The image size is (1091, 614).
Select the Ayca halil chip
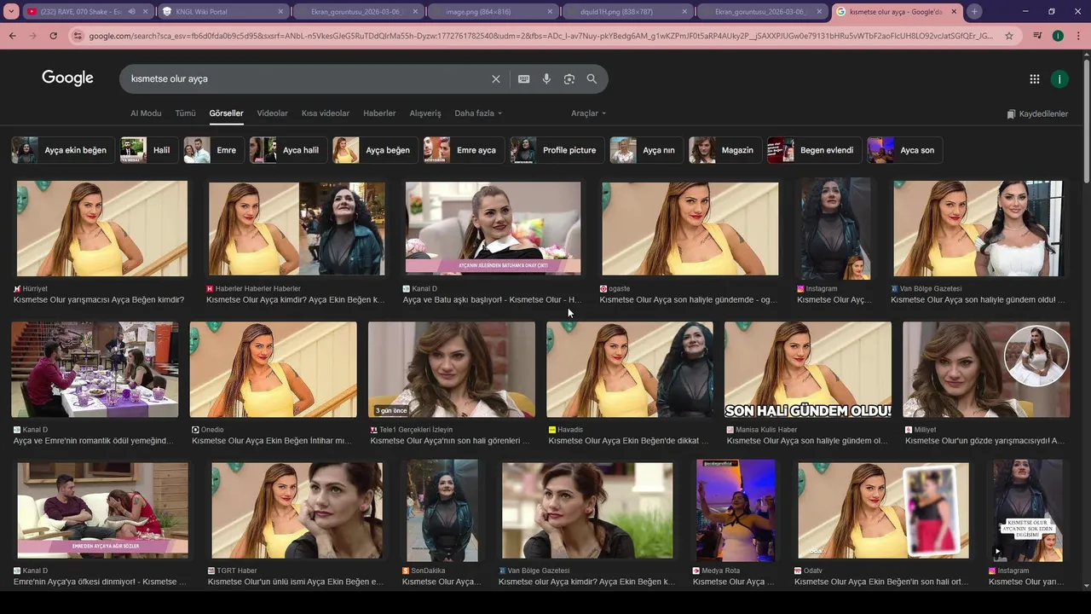click(287, 150)
